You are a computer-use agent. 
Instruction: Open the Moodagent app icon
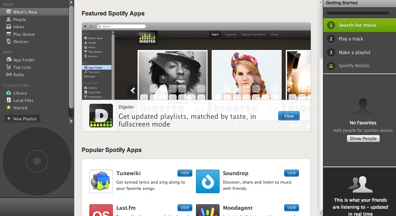tap(208, 210)
